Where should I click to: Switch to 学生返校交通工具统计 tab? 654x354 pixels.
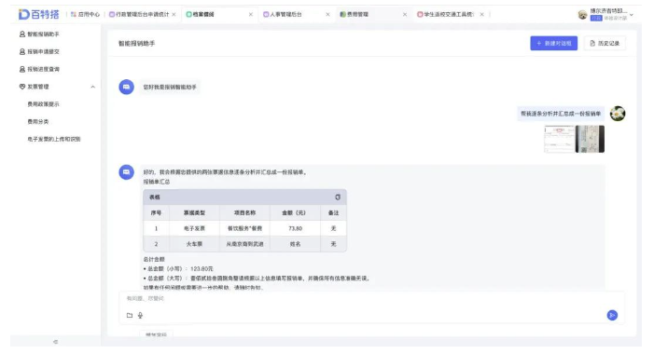click(x=445, y=14)
